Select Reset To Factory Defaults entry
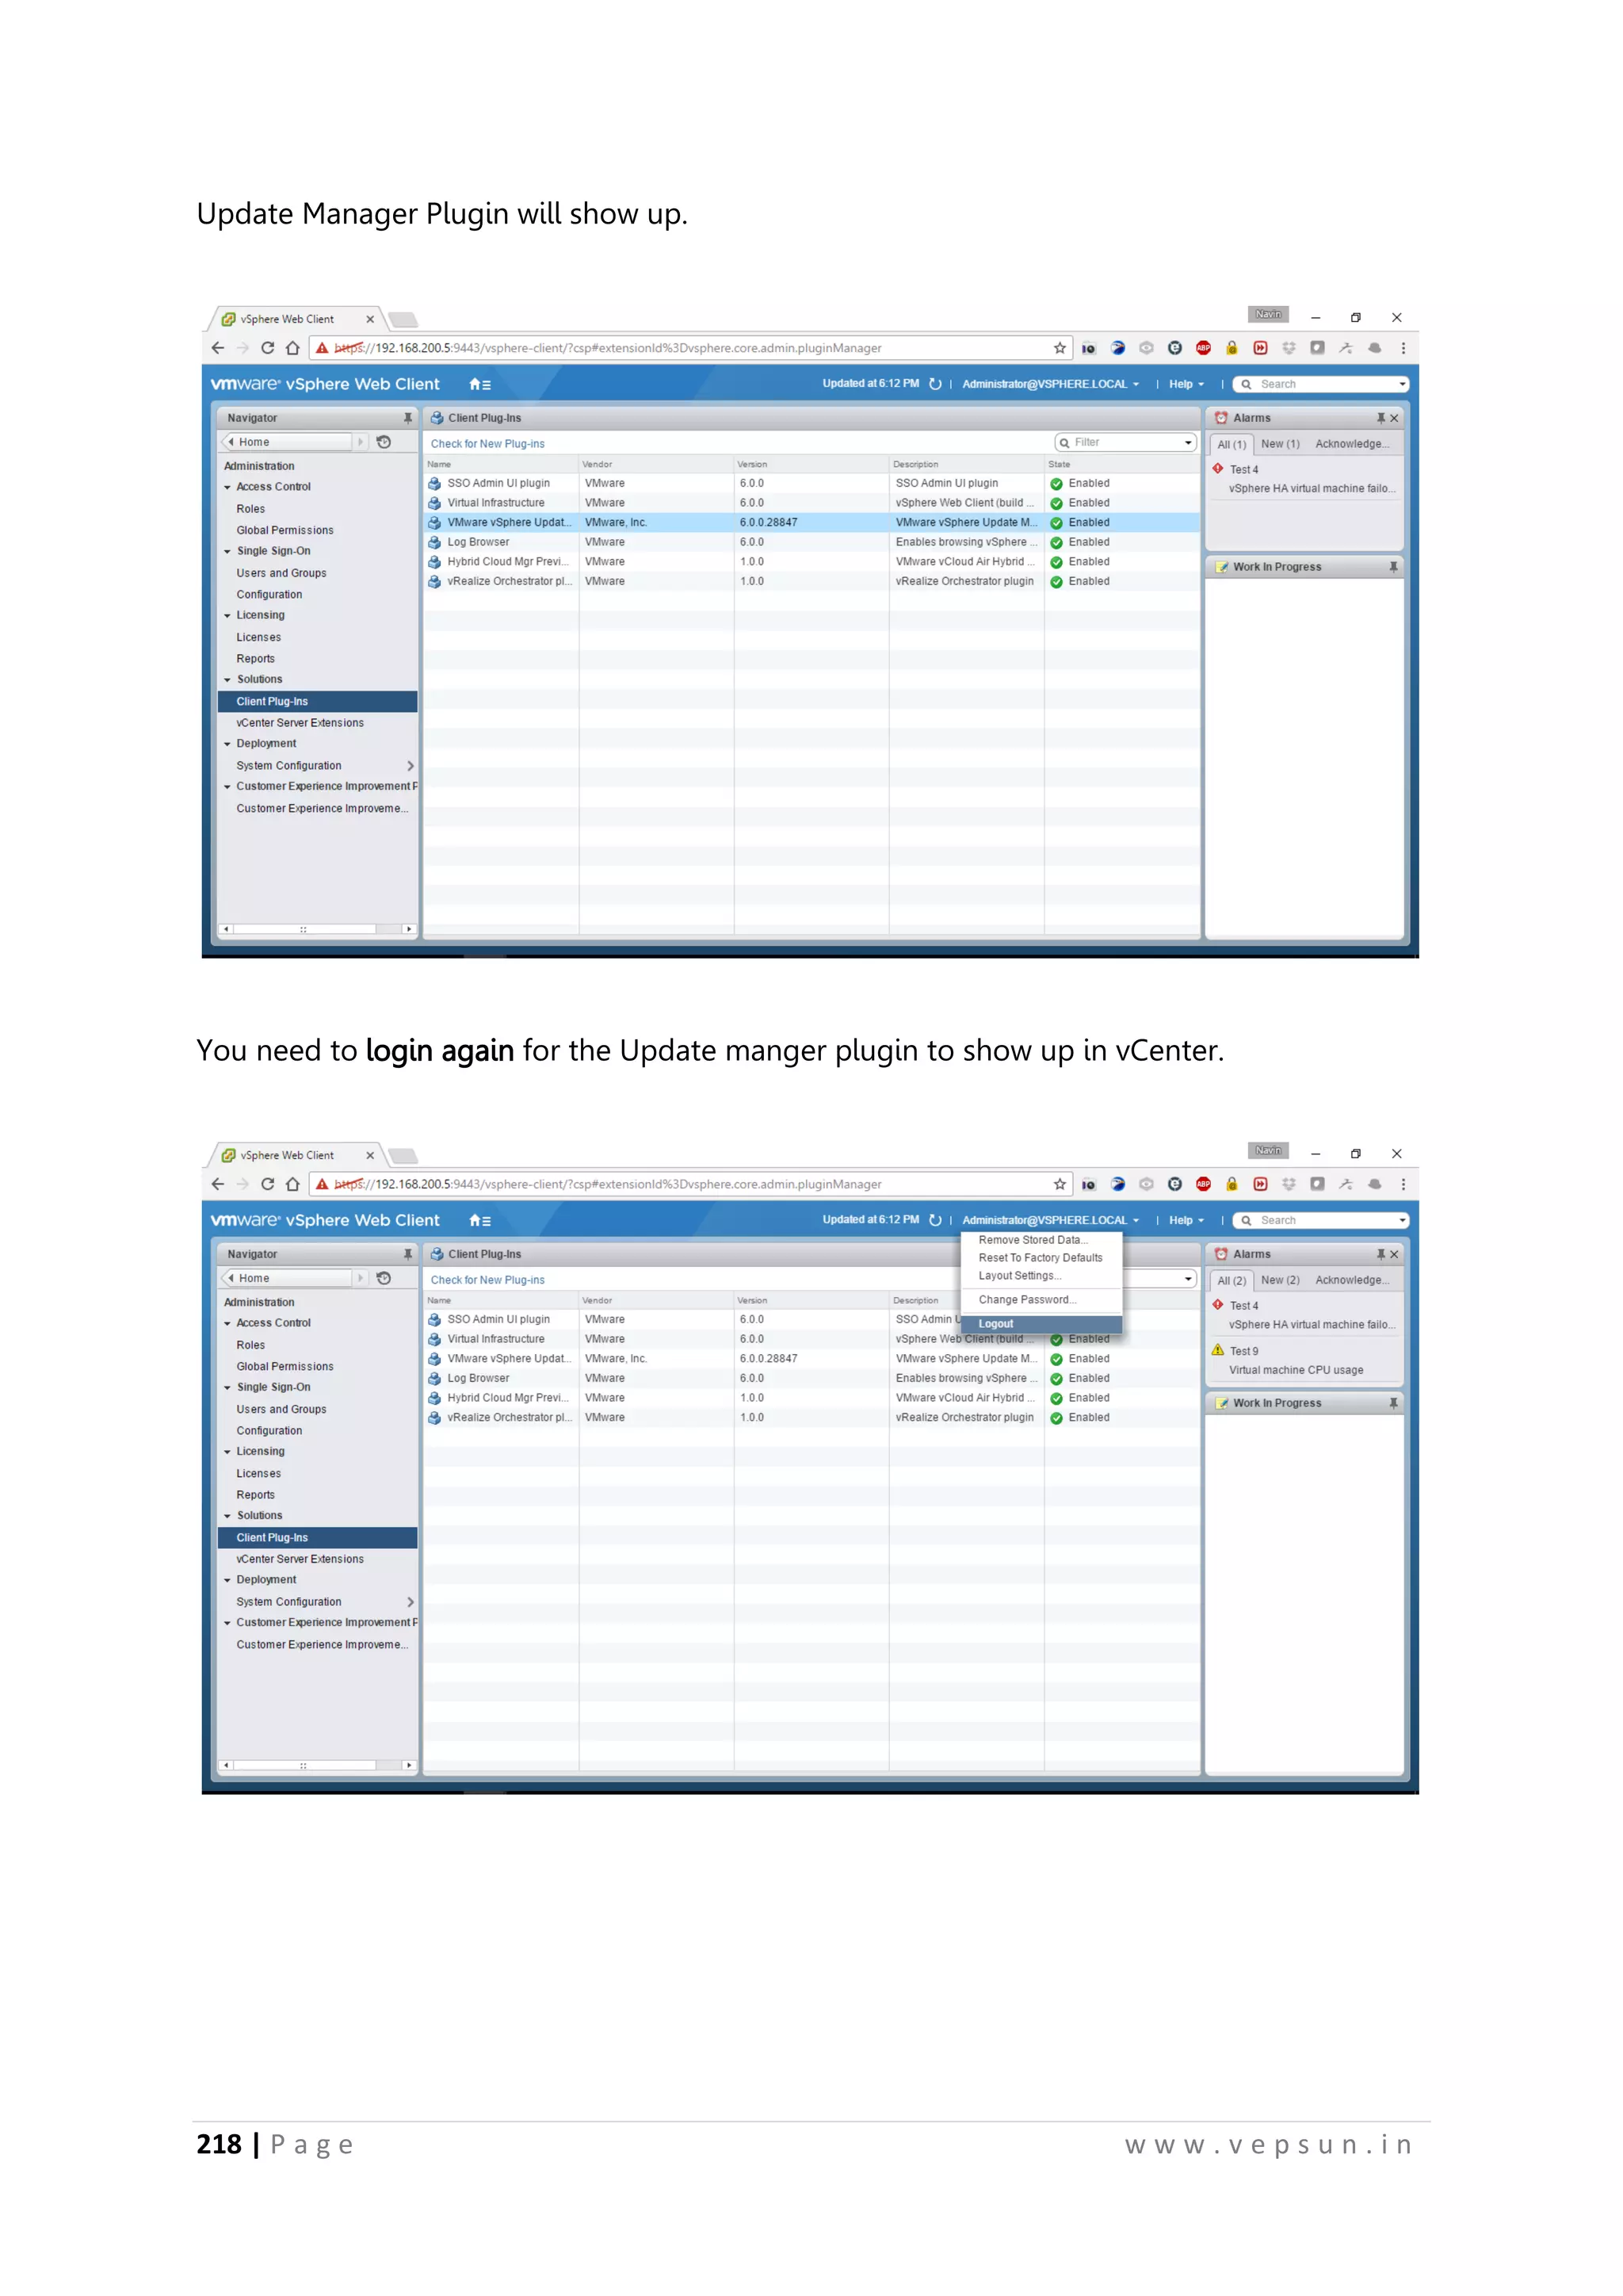 tap(1040, 1257)
